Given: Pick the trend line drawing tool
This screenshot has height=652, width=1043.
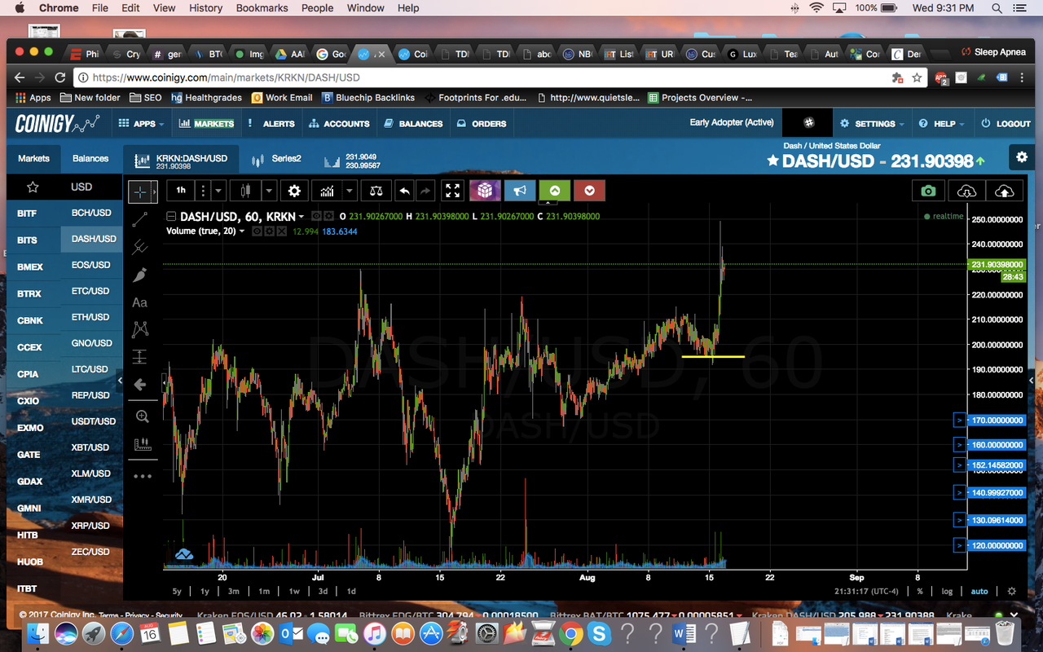Looking at the screenshot, I should pyautogui.click(x=140, y=218).
